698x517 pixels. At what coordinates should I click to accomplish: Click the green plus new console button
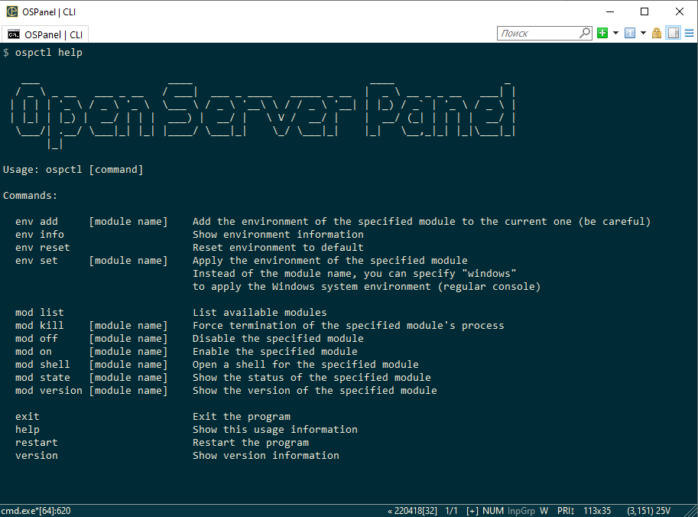point(602,33)
